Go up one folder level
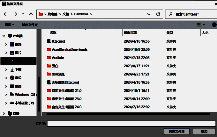Viewport: 217px width, 137px height. pos(31,14)
